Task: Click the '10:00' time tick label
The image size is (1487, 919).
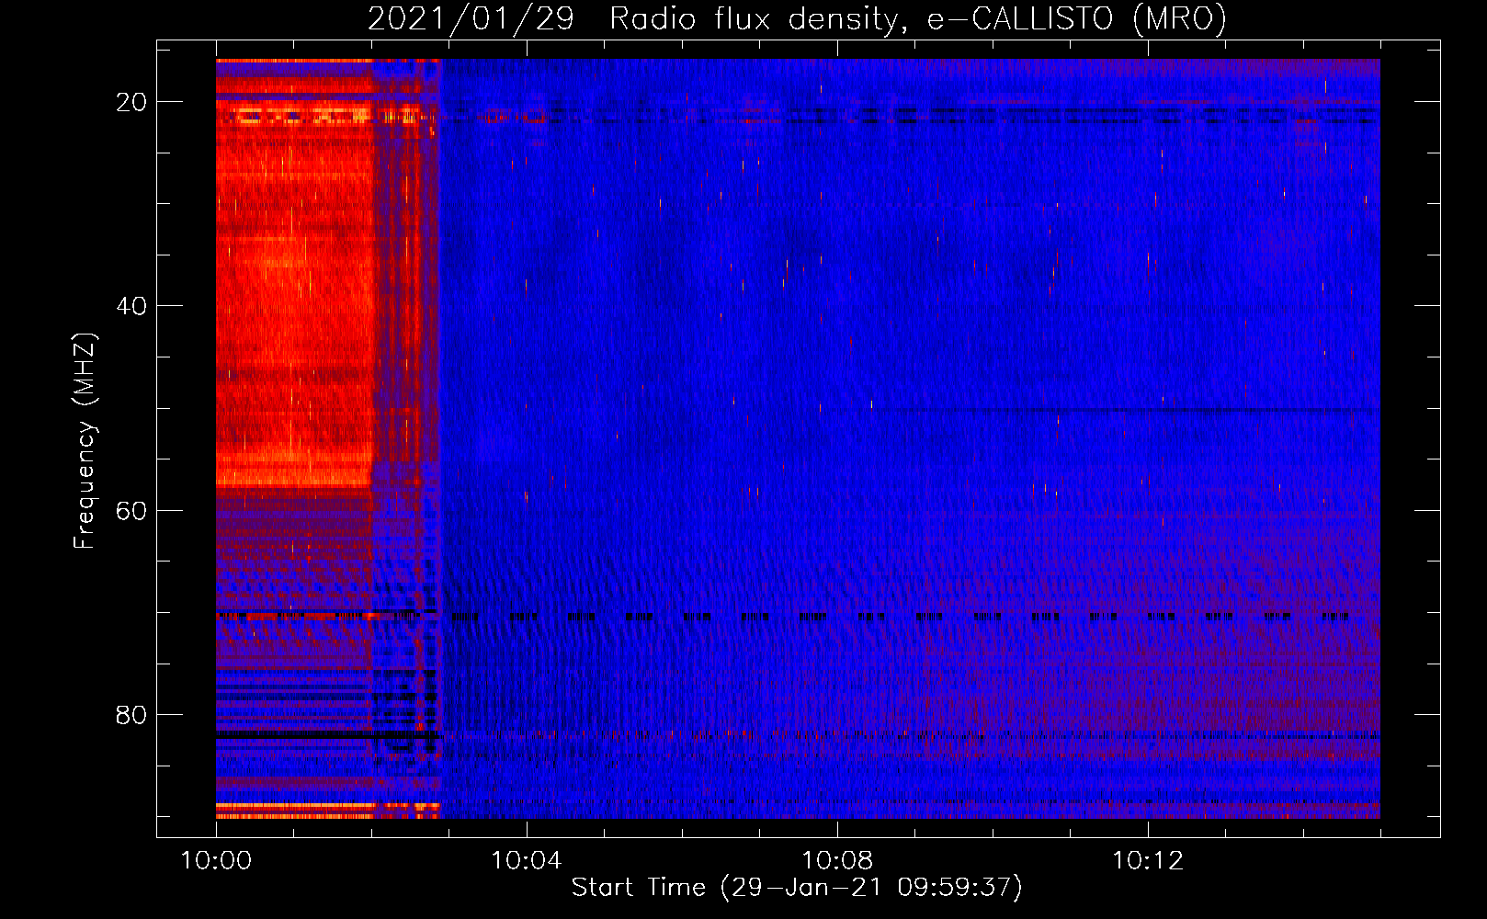Action: [216, 861]
